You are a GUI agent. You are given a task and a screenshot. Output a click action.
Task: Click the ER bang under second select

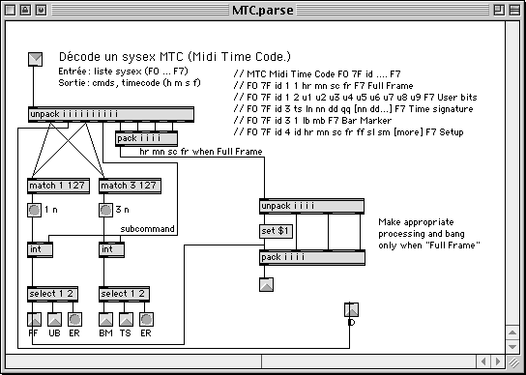(x=147, y=319)
